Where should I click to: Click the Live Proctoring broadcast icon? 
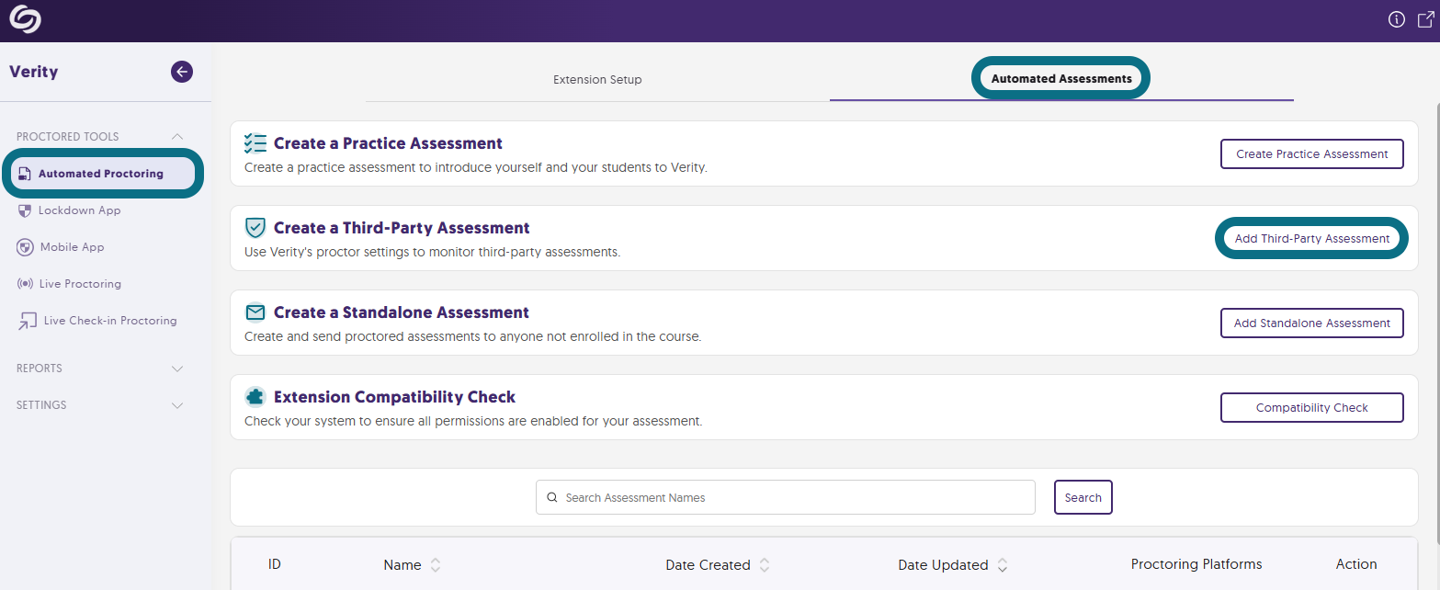(x=25, y=284)
